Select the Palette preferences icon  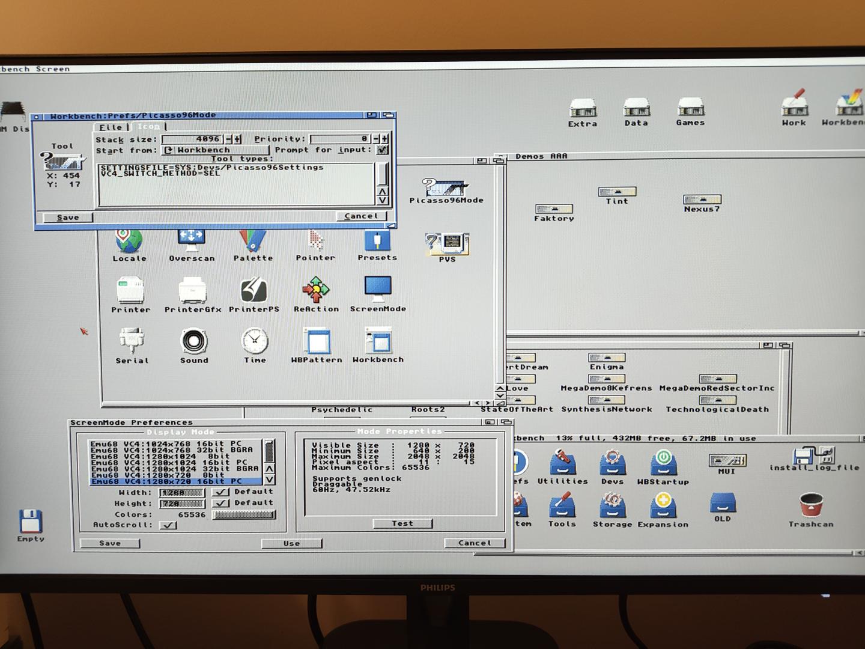253,242
